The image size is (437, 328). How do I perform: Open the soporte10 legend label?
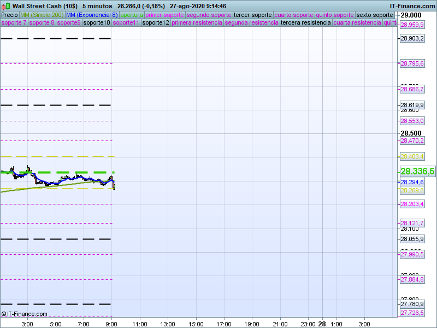(x=97, y=23)
